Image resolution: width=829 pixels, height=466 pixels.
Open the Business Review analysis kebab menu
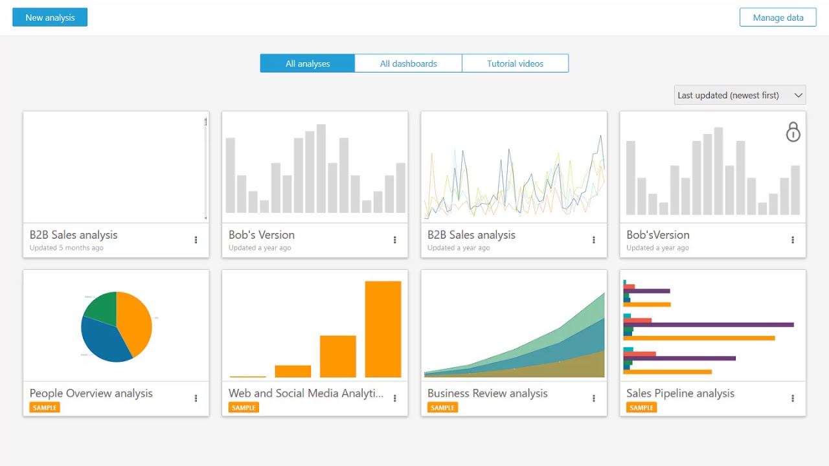[x=594, y=399]
